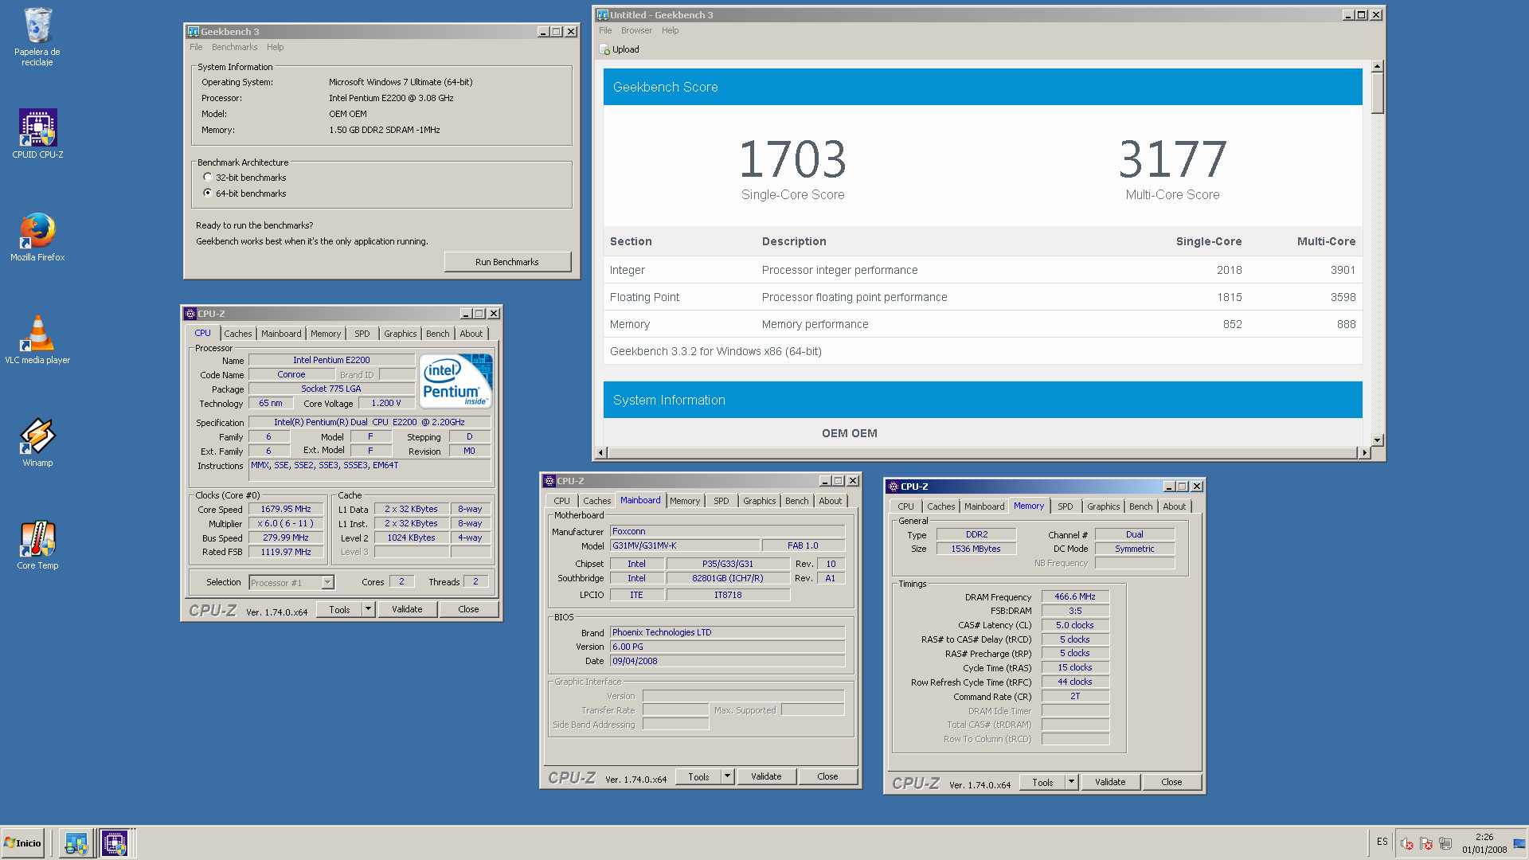Click the Upload icon in Geekbench results
The width and height of the screenshot is (1529, 860).
coord(604,49)
